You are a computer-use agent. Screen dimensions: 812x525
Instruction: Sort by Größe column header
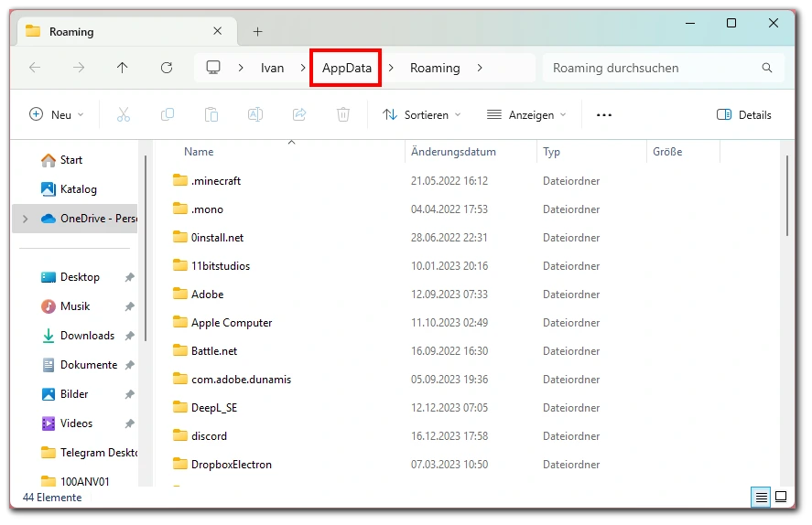[667, 152]
